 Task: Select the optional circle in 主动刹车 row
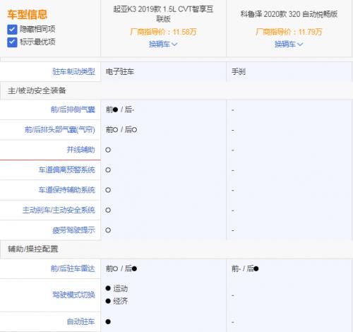108,210
